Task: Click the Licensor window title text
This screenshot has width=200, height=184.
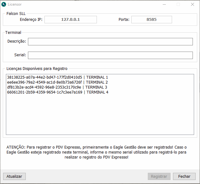Action: (15, 4)
